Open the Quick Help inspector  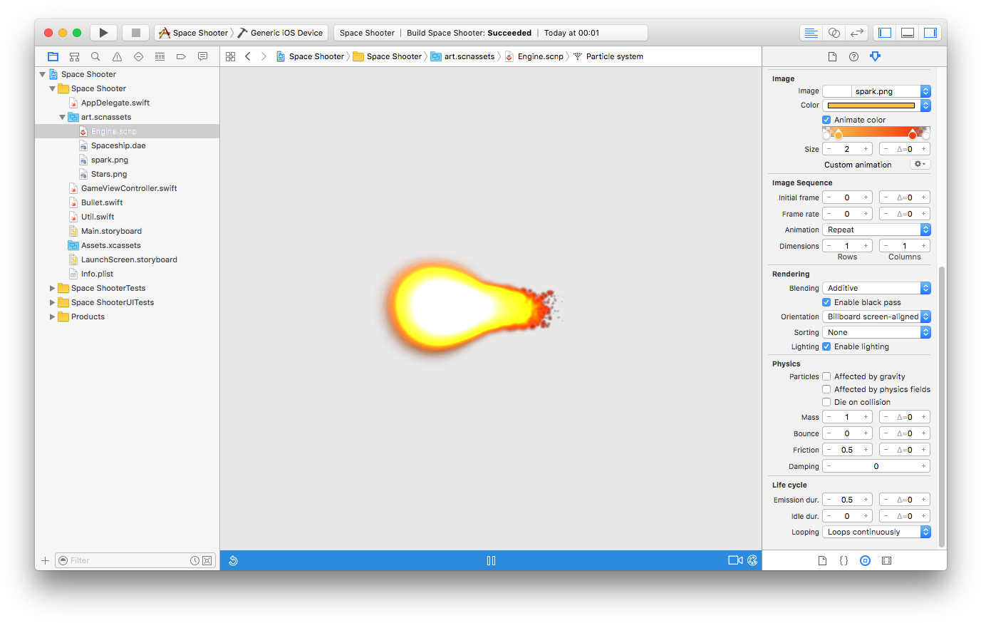(853, 56)
